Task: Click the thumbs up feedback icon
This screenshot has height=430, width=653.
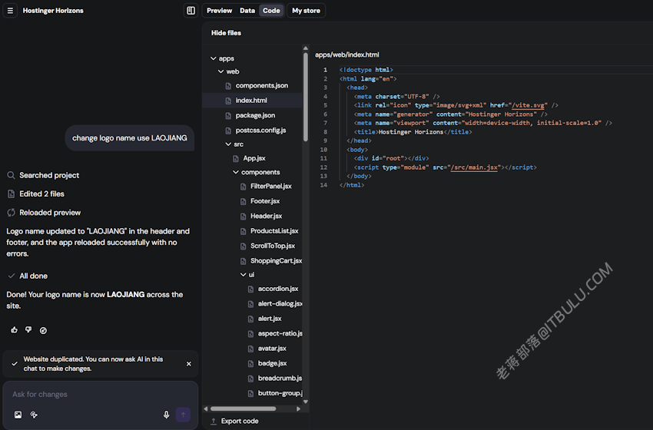Action: pyautogui.click(x=14, y=330)
